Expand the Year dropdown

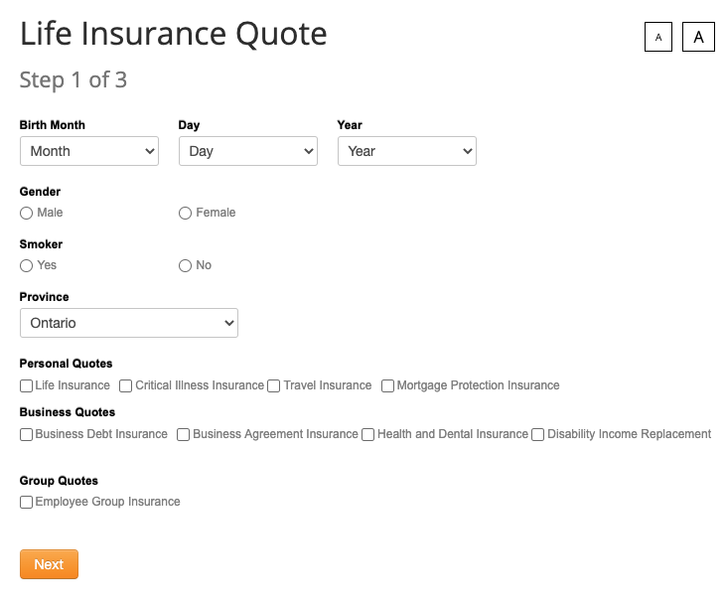(407, 151)
